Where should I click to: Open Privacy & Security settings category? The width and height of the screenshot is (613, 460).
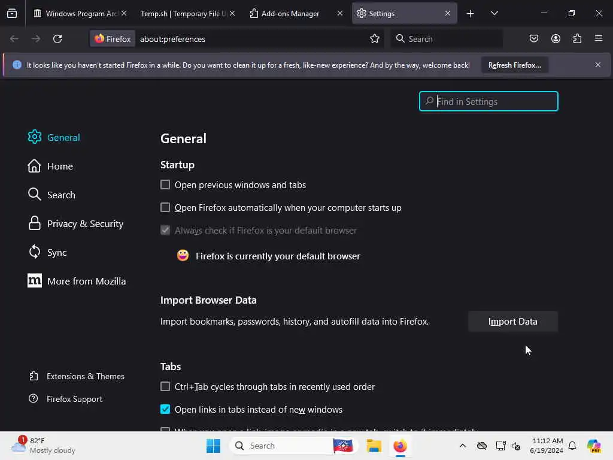coord(76,224)
